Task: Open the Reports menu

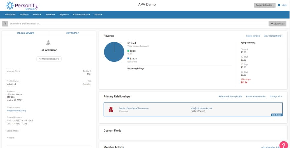Action: [x=64, y=15]
